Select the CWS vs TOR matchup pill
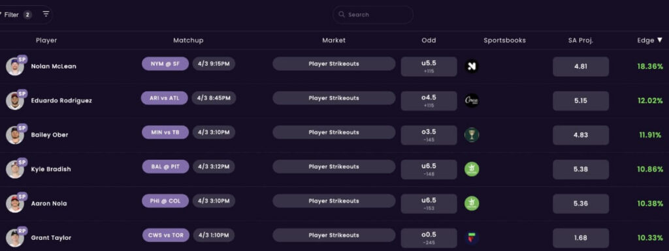 coord(165,235)
